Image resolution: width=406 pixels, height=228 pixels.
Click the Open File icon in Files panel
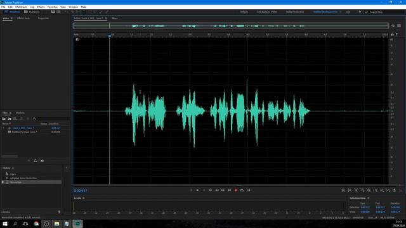tap(4, 119)
